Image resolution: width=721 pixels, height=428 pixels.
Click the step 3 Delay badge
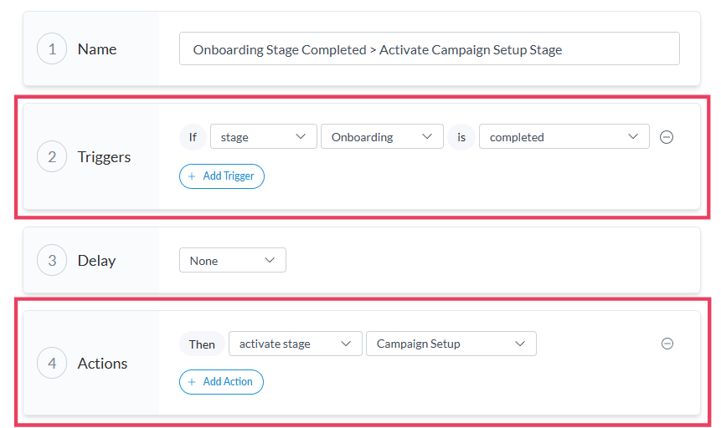pos(52,261)
